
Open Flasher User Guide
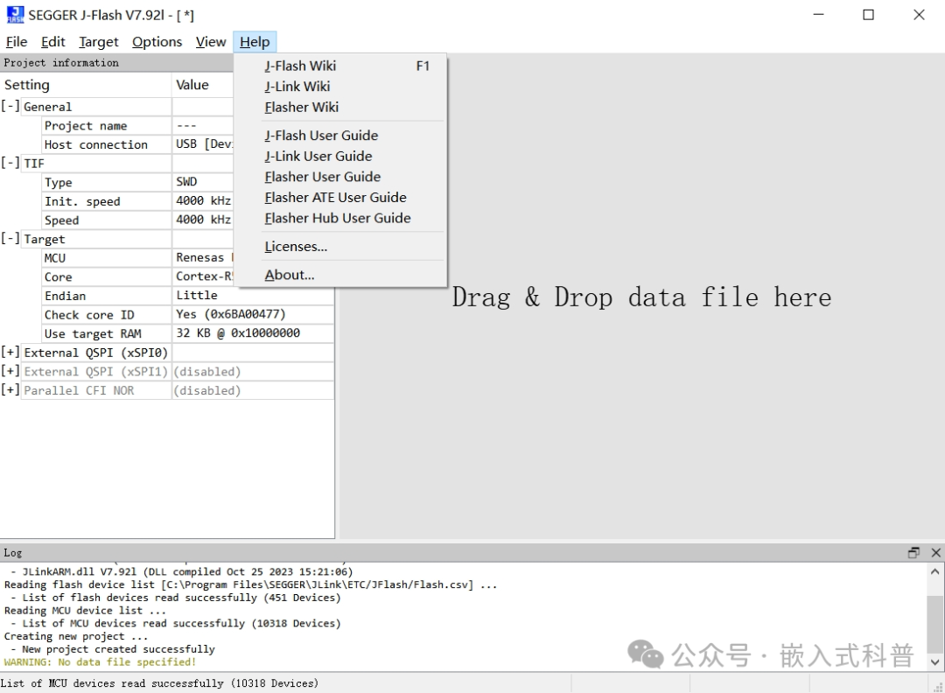[340, 177]
